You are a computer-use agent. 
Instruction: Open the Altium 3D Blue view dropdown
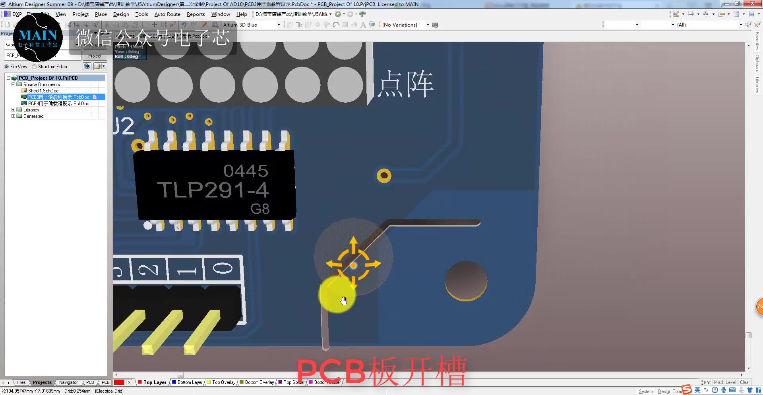click(279, 25)
